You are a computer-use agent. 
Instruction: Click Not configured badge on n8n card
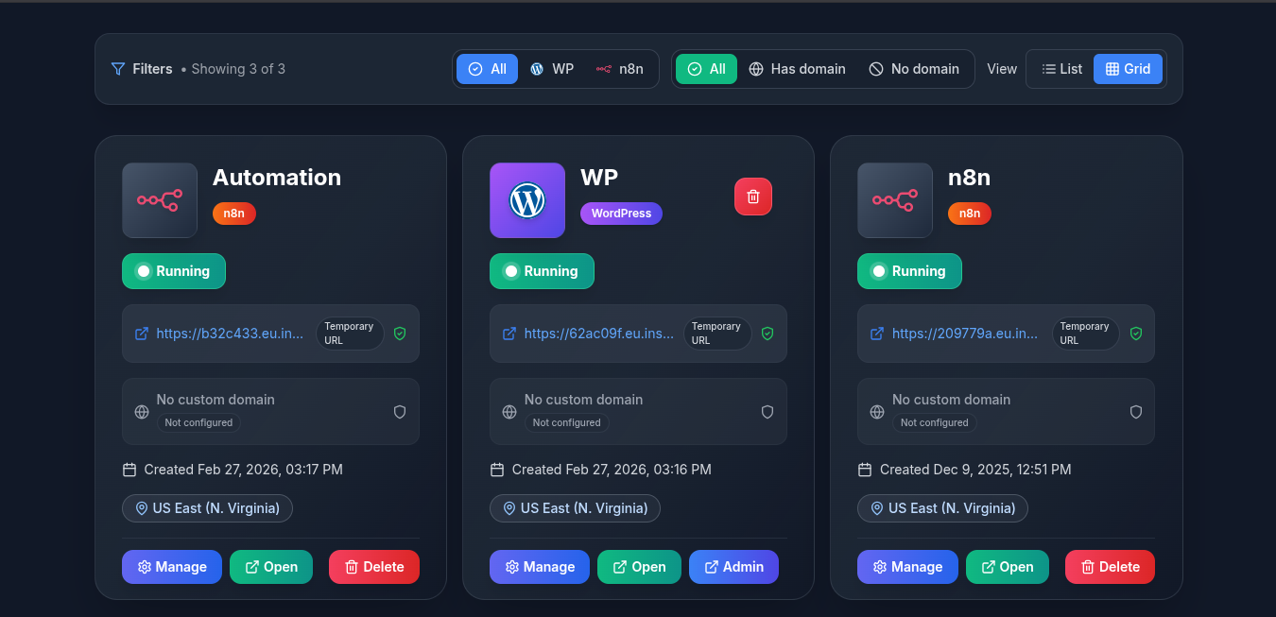[x=934, y=422]
